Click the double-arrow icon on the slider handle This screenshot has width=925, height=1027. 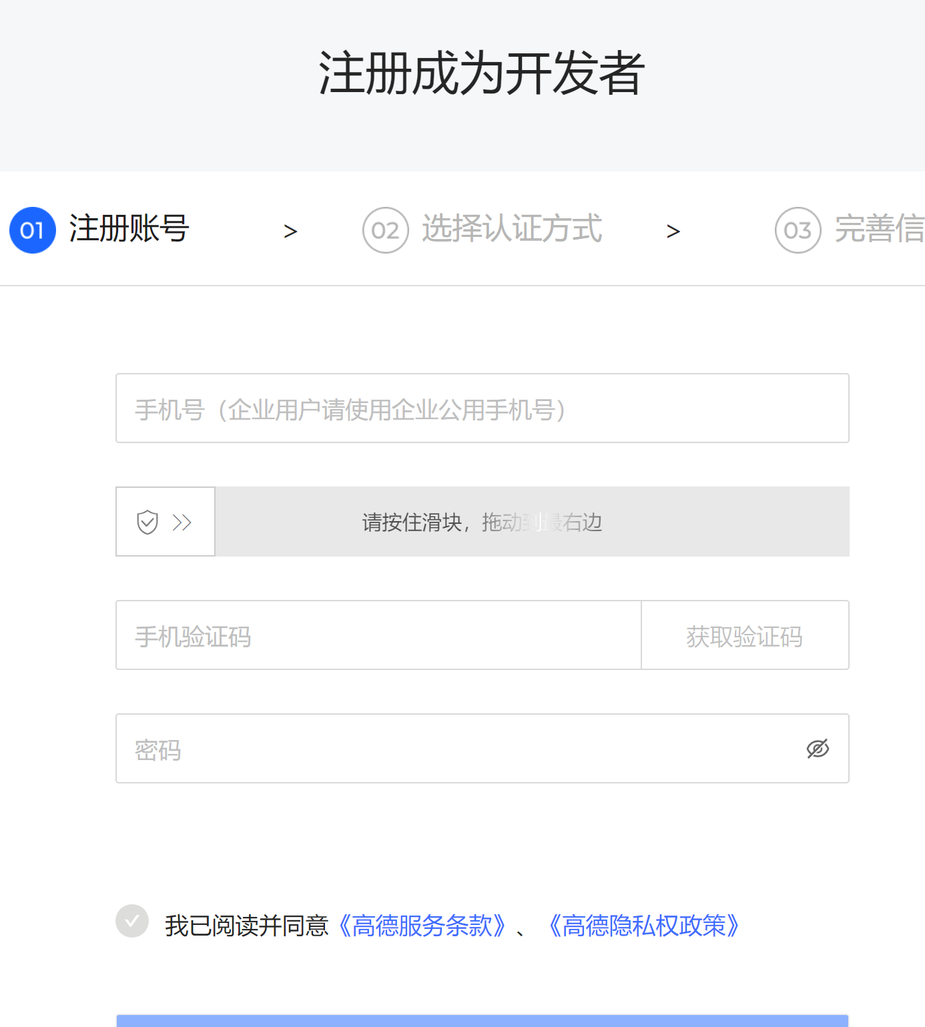tap(182, 522)
